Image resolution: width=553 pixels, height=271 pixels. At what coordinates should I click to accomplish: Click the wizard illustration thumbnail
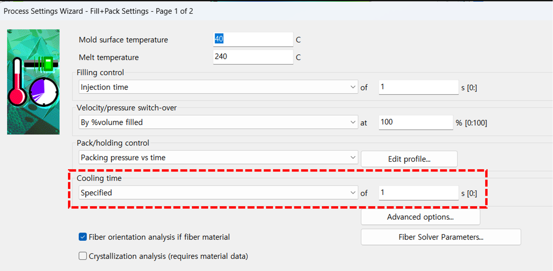tap(33, 82)
